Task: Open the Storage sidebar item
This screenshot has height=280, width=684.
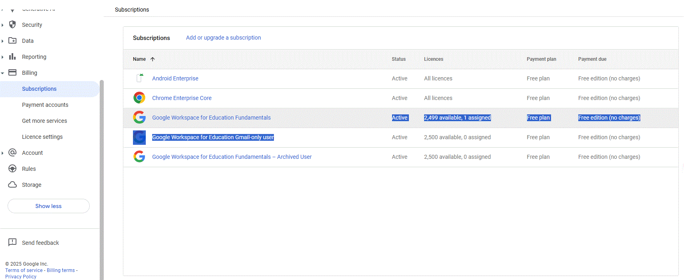Action: (32, 185)
